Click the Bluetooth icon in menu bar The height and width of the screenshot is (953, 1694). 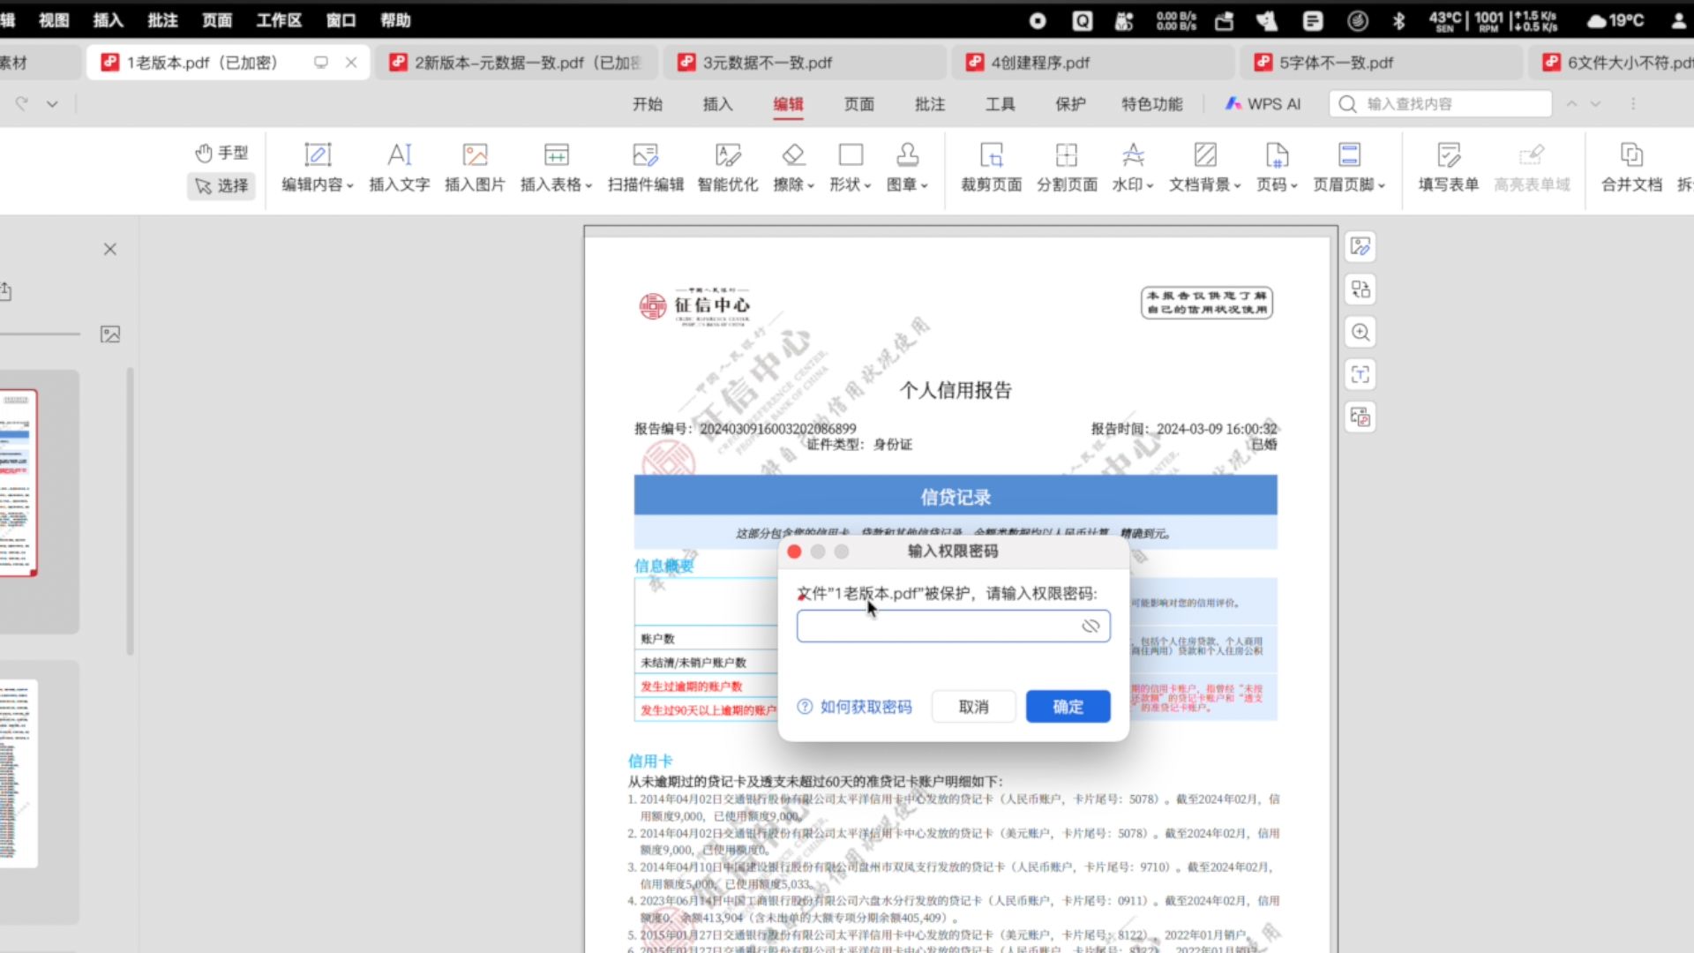[1398, 20]
